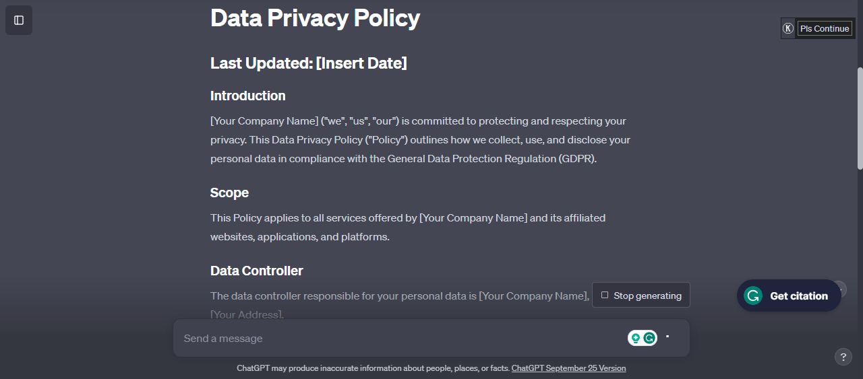
Task: Click the Pls Continue button
Action: click(825, 28)
